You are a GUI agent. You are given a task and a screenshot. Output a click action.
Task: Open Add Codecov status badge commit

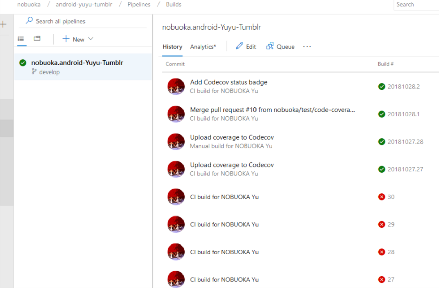228,82
